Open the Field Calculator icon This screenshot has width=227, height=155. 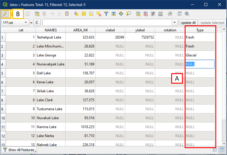[160, 14]
